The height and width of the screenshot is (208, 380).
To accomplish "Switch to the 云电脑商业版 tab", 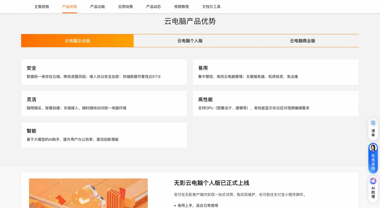I will (303, 41).
